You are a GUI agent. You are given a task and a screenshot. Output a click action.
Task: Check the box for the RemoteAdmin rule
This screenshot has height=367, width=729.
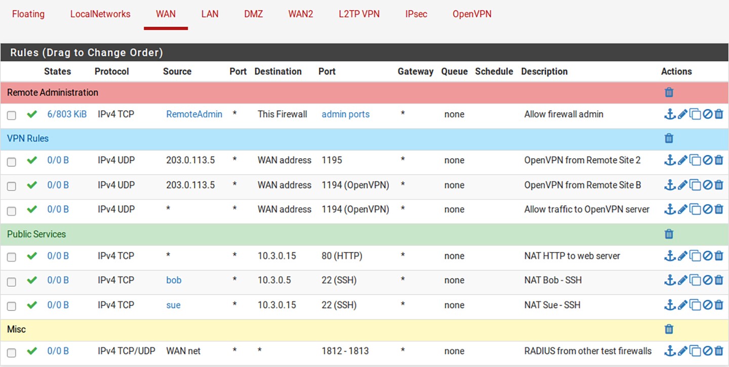click(12, 116)
